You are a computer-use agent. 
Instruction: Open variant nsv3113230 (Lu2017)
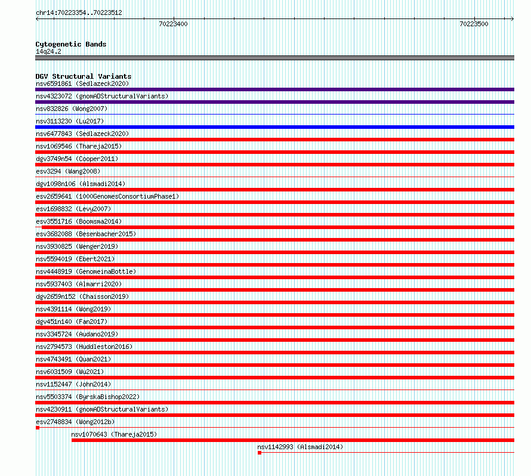(x=70, y=121)
